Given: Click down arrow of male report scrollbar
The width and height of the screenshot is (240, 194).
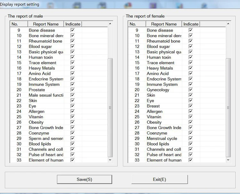Looking at the screenshot, I should 110,160.
